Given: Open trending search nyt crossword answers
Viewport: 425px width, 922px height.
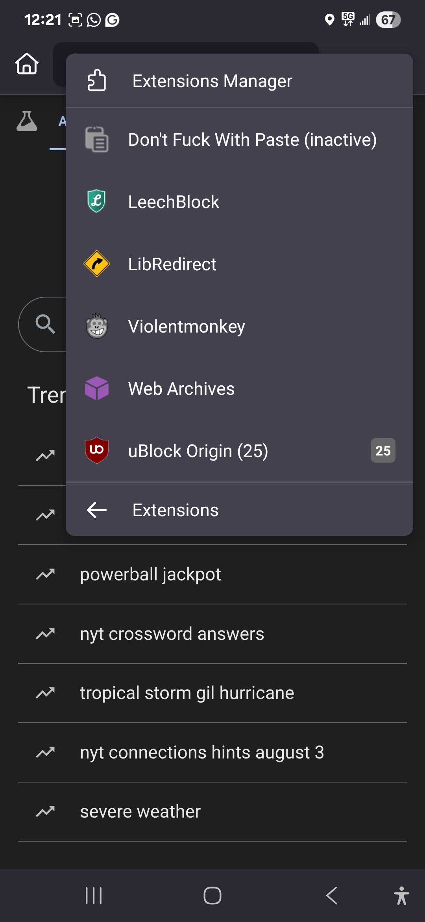Looking at the screenshot, I should click(172, 634).
